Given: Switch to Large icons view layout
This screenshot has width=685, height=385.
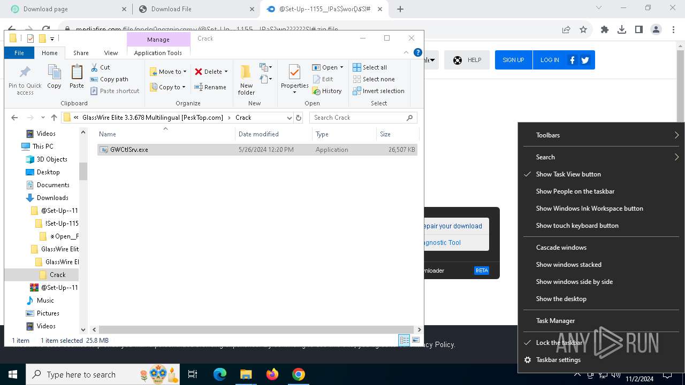Looking at the screenshot, I should click(415, 340).
